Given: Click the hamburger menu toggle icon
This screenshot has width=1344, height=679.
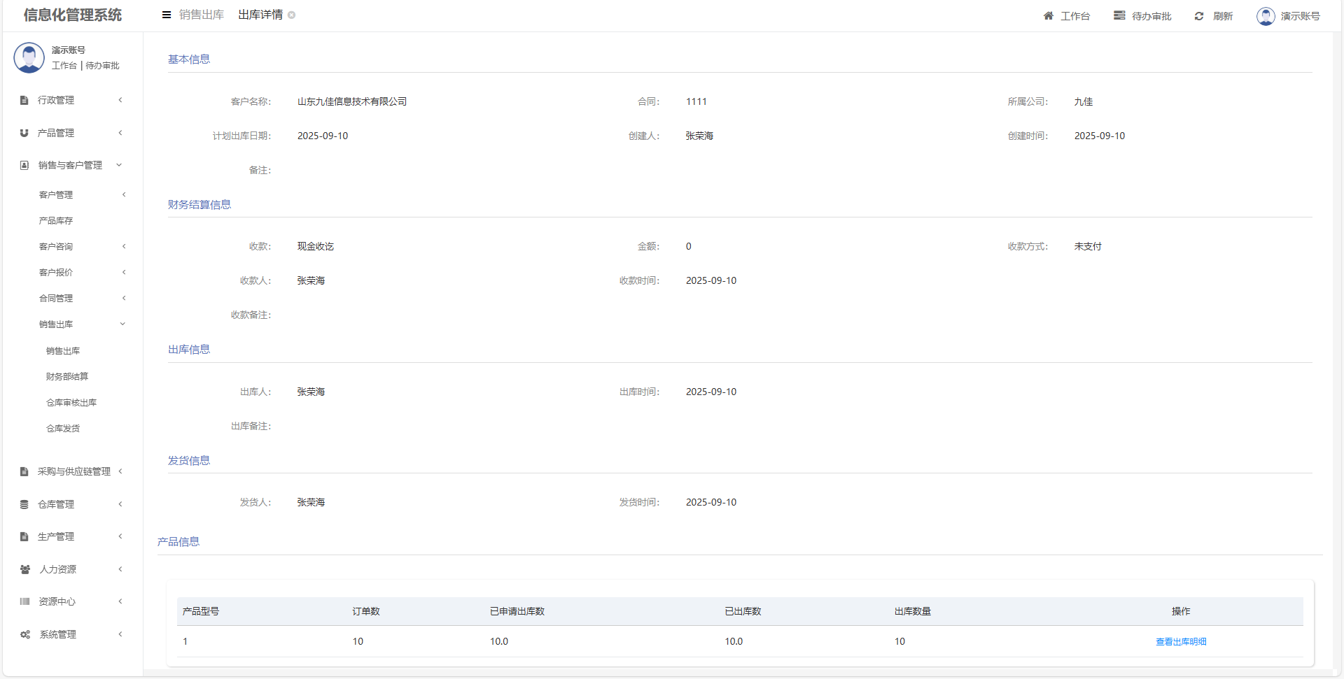Looking at the screenshot, I should pos(167,15).
